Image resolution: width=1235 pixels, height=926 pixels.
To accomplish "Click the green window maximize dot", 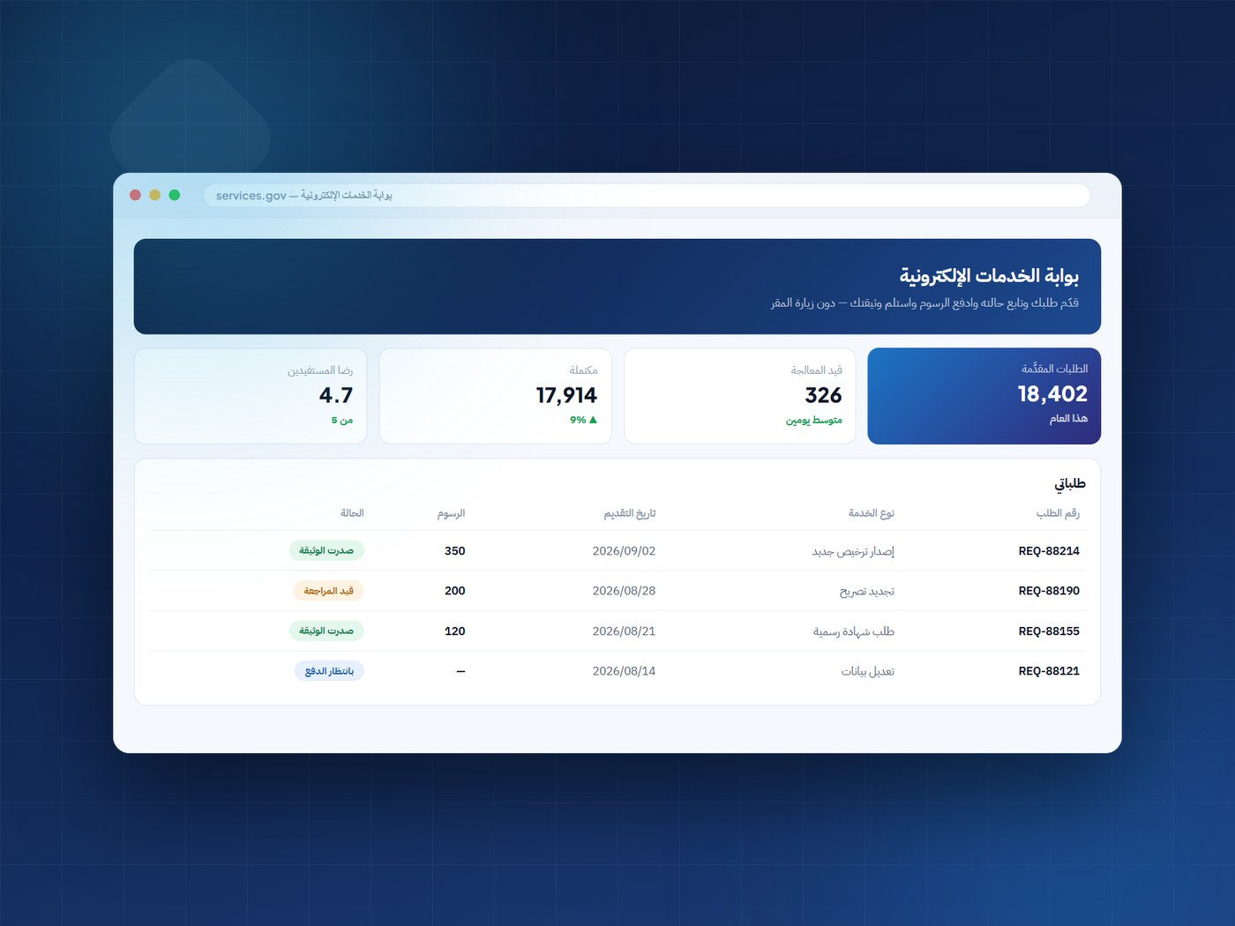I will 175,195.
